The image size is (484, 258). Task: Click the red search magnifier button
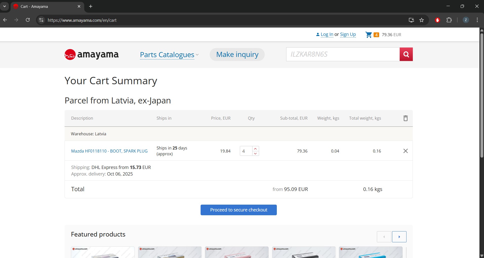tap(406, 54)
